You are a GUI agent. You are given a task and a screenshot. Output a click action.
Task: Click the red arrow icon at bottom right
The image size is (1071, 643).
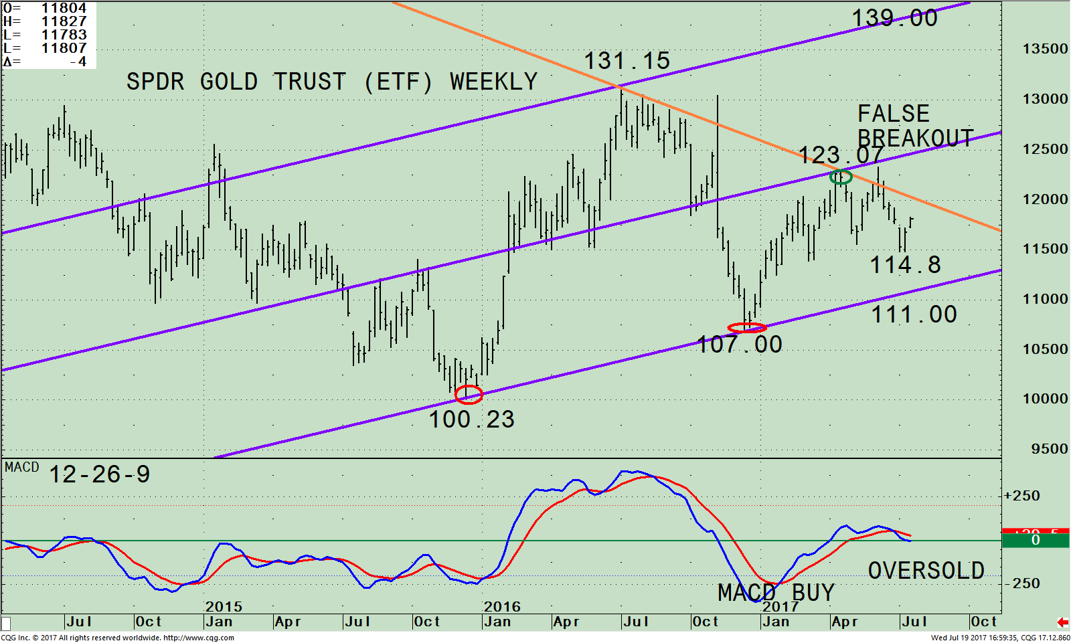1062,623
